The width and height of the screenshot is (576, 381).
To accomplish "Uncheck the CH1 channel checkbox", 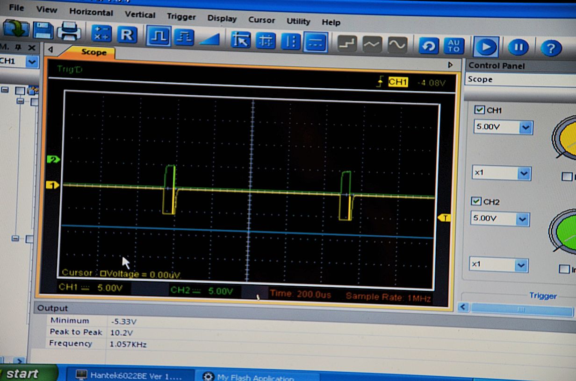I will (x=479, y=110).
